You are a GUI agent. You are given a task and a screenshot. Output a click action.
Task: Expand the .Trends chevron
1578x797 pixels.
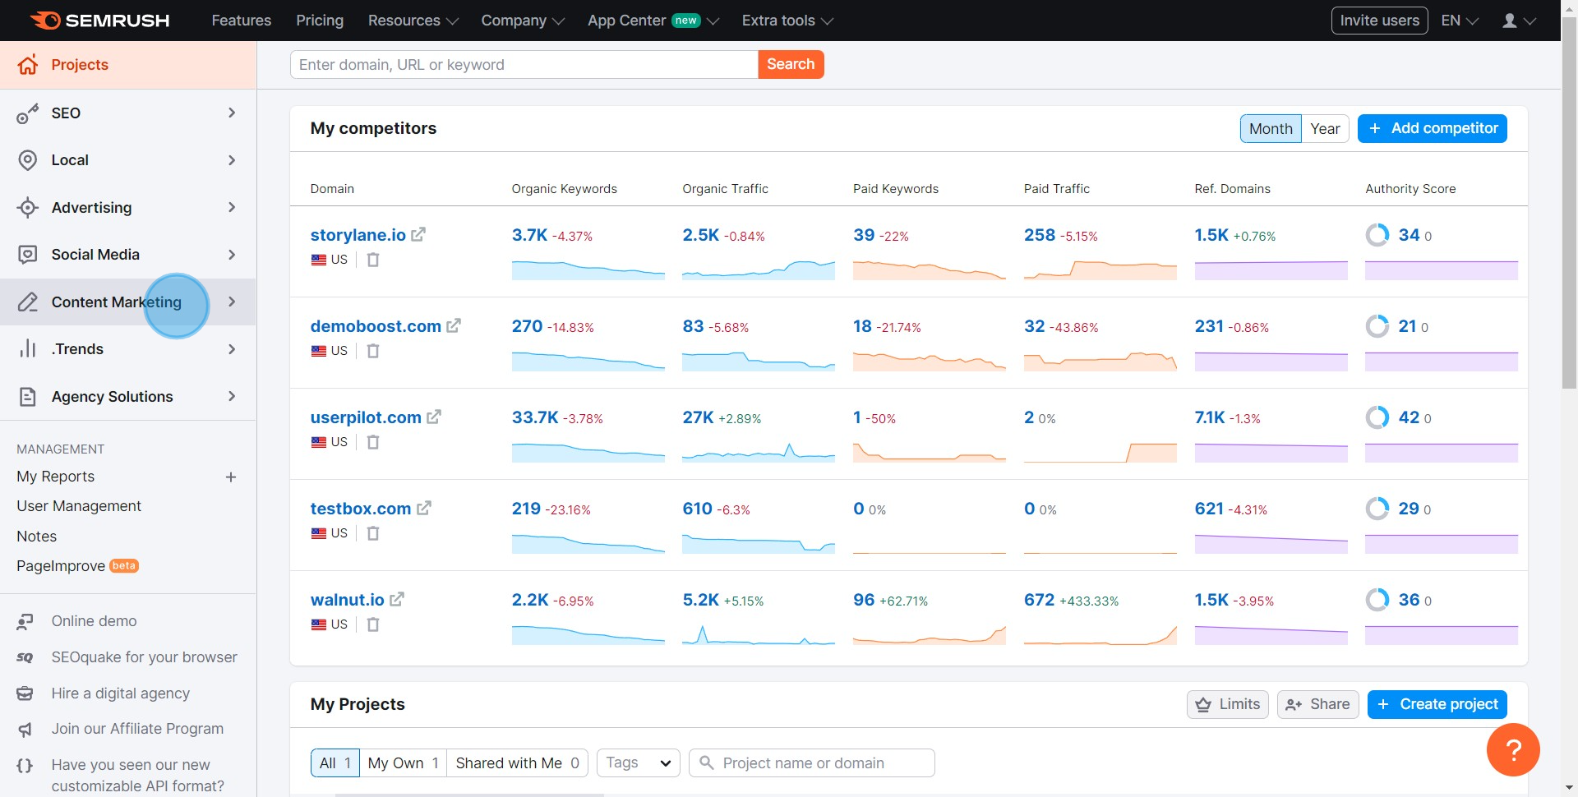(232, 349)
